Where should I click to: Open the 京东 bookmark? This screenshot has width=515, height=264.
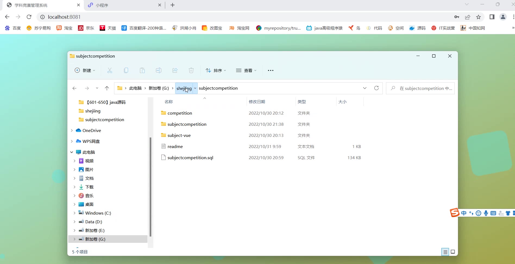tap(86, 28)
